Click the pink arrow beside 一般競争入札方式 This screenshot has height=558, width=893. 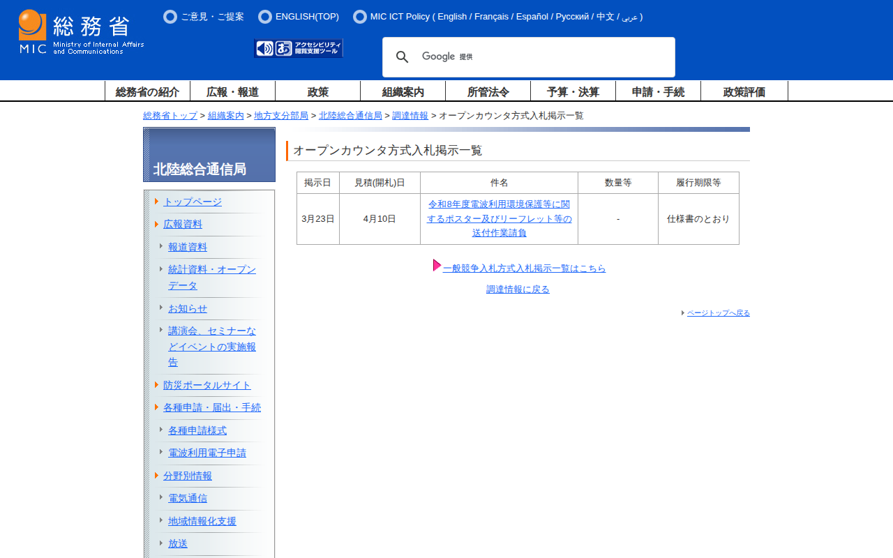437,266
